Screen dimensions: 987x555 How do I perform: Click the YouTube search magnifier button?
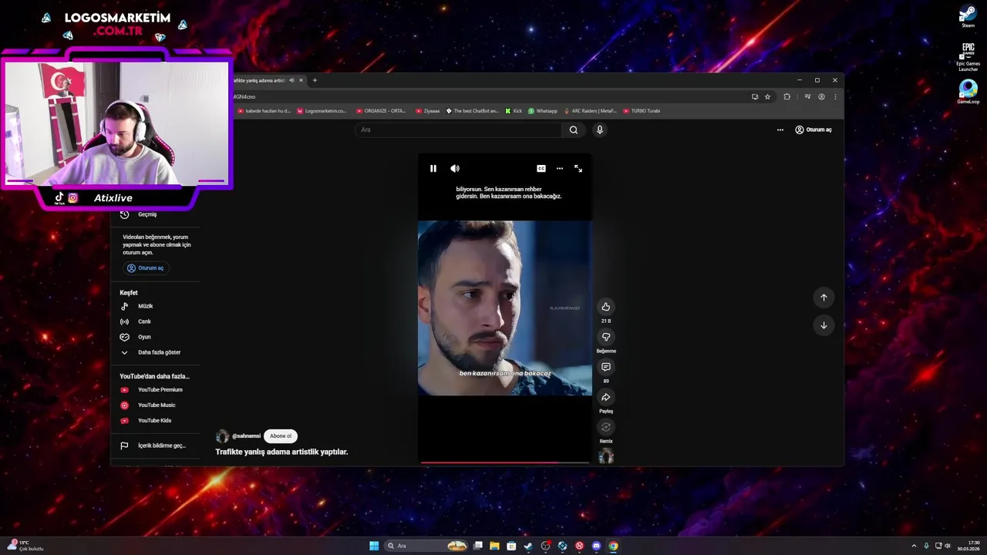[574, 129]
